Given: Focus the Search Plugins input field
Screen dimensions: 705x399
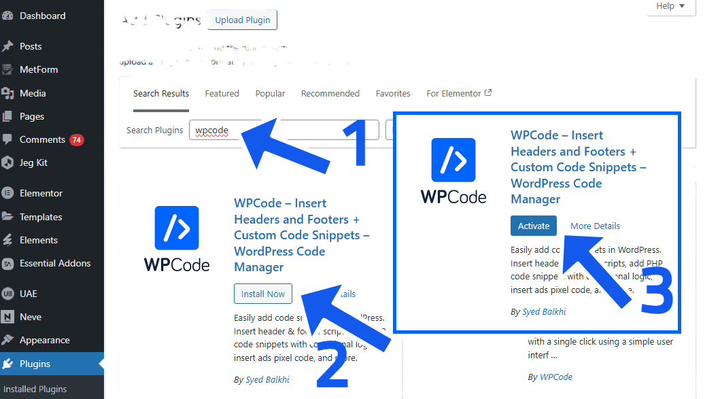Looking at the screenshot, I should pos(284,131).
